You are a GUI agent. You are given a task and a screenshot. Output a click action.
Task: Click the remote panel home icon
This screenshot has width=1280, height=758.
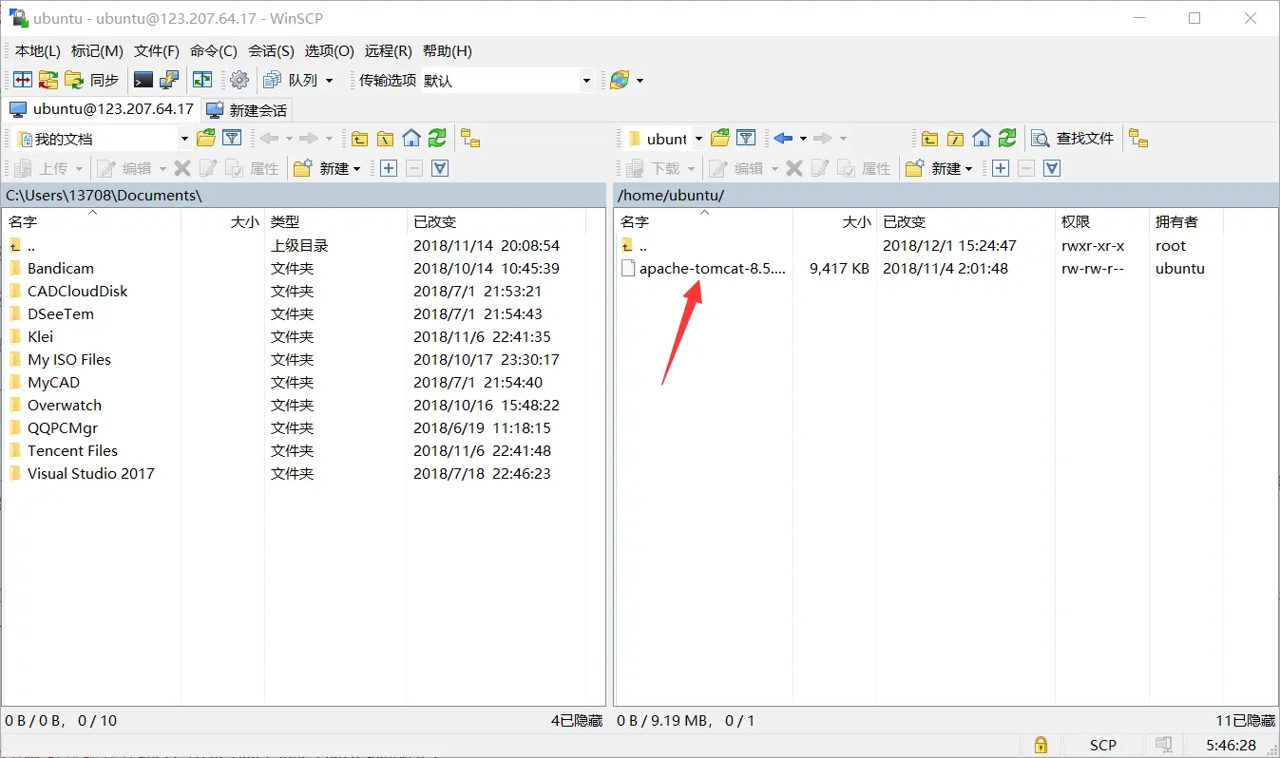(x=982, y=139)
